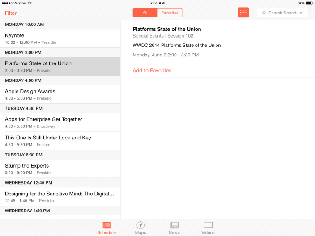315x236 pixels.
Task: Open the Maps compass icon
Action: click(x=140, y=225)
